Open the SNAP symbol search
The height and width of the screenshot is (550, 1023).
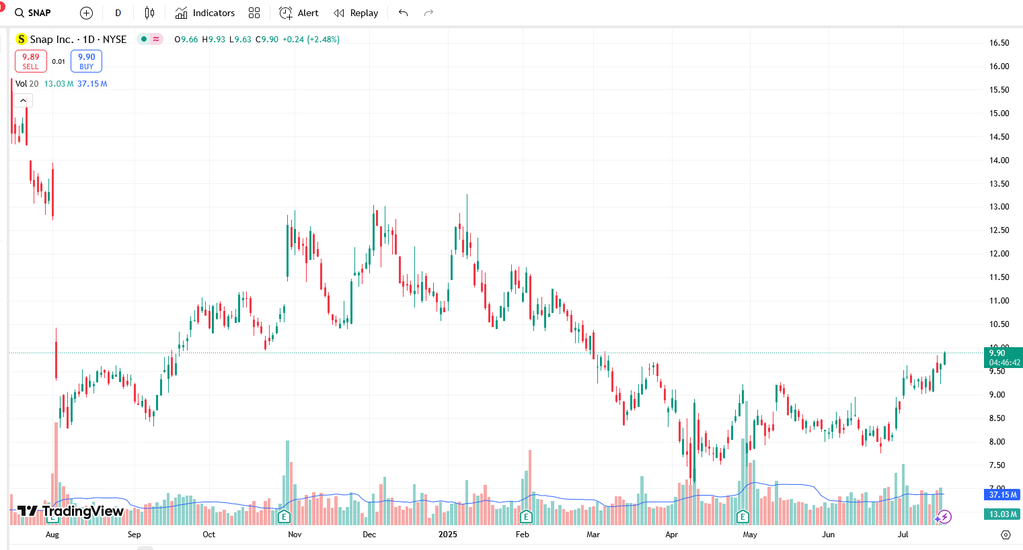pyautogui.click(x=34, y=13)
